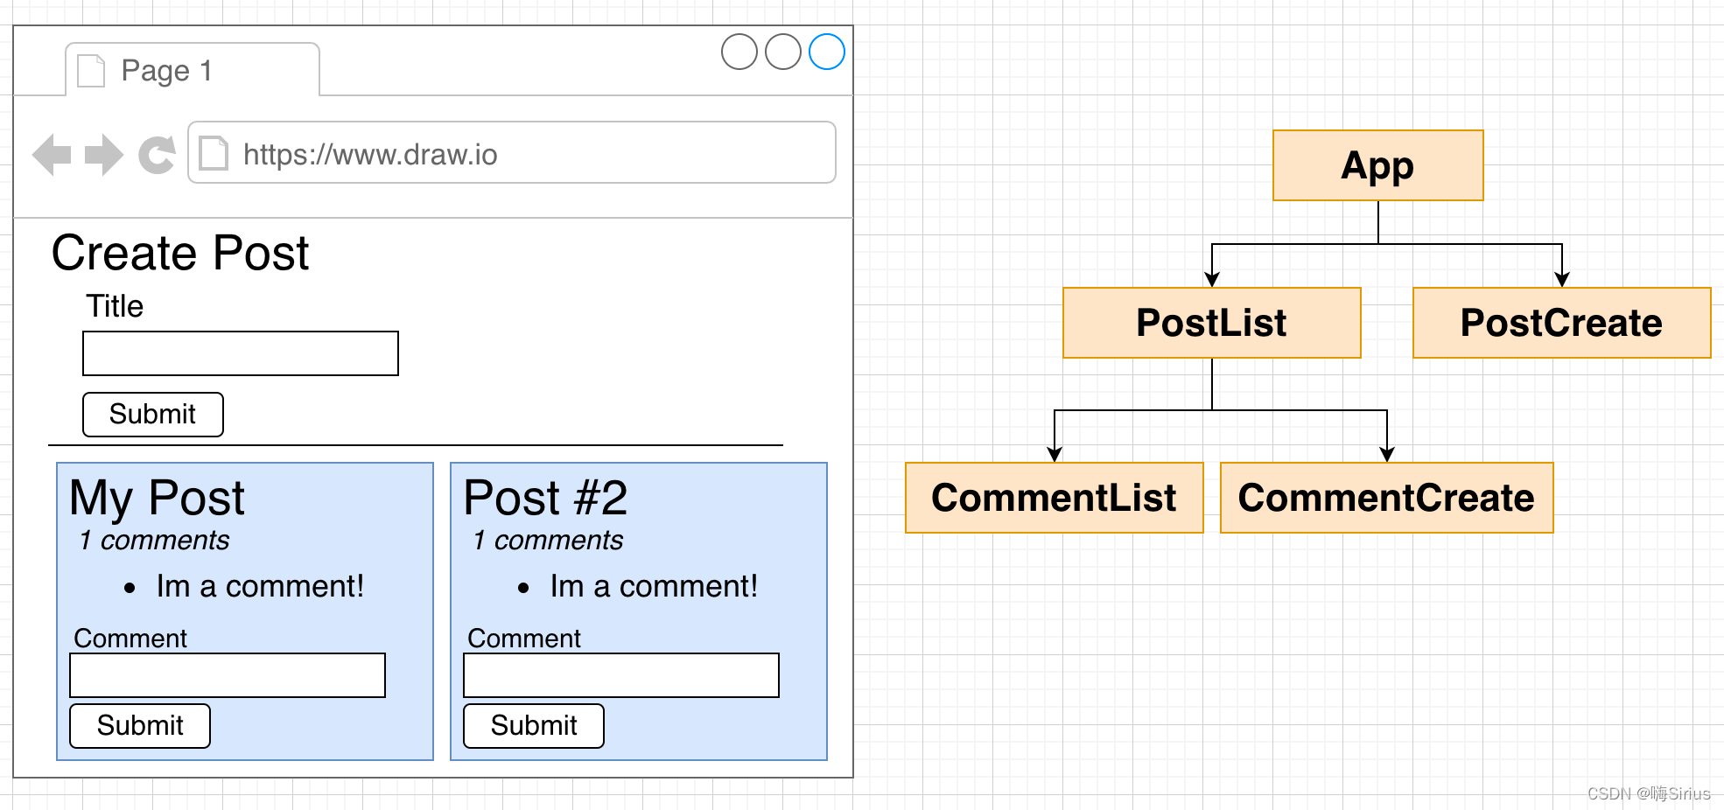Select the PostList diagram node
The image size is (1724, 810).
tap(1212, 323)
